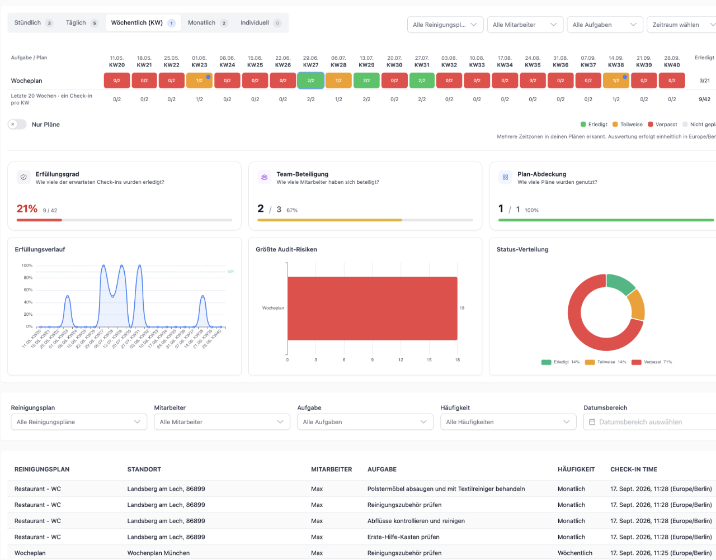This screenshot has height=560, width=716.
Task: Open the Alle Häufigkeiten dropdown
Action: (x=508, y=422)
